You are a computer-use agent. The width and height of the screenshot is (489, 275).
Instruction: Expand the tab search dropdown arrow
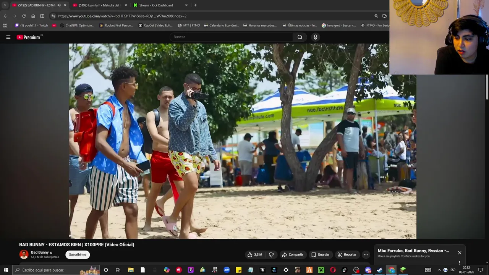(5, 5)
